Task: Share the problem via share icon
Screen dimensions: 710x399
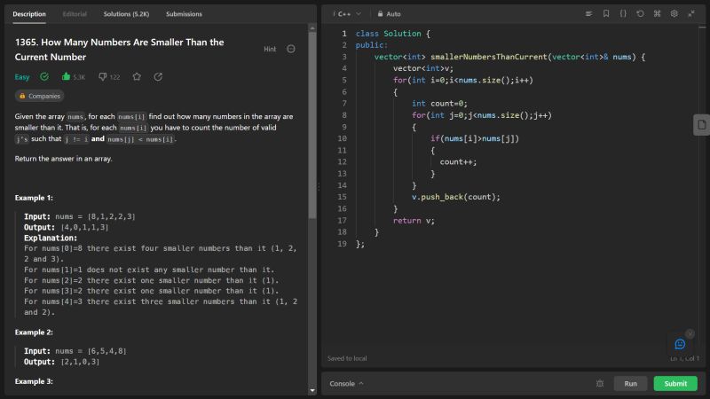Action: tap(158, 77)
